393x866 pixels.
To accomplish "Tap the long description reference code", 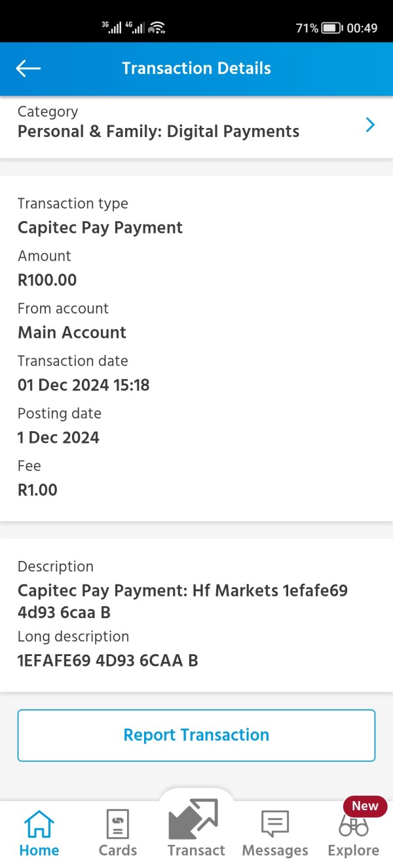I will pos(108,661).
